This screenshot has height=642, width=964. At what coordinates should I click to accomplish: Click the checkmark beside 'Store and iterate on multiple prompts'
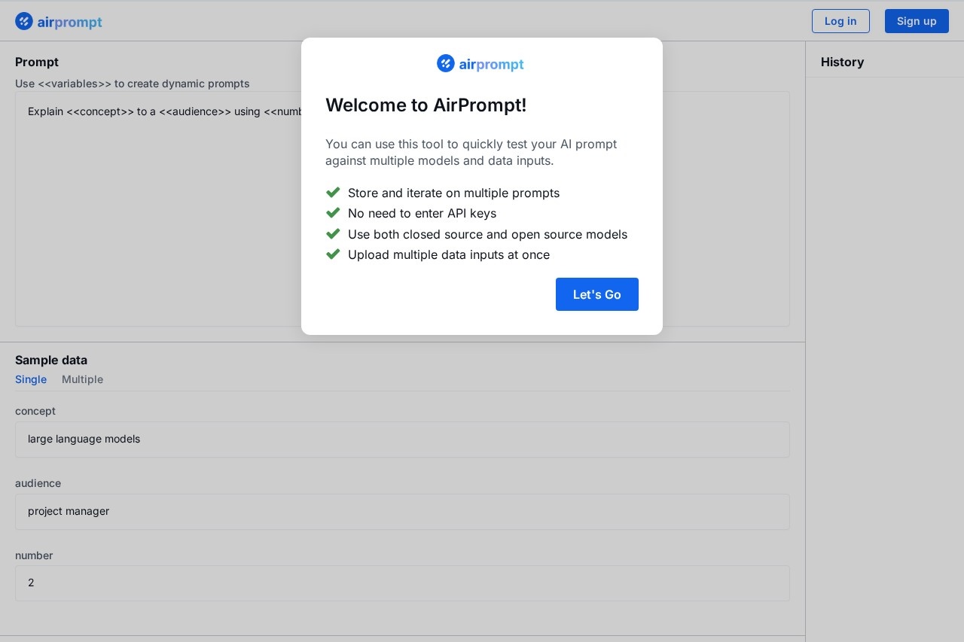pyautogui.click(x=334, y=192)
